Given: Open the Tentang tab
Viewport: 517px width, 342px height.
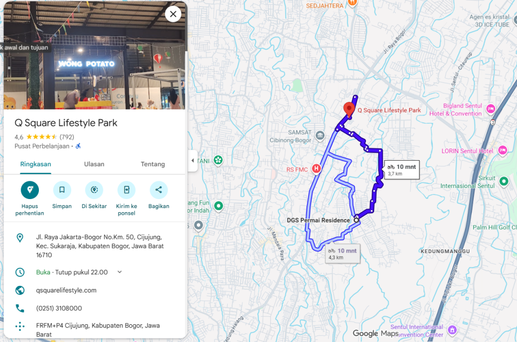Looking at the screenshot, I should pyautogui.click(x=152, y=164).
